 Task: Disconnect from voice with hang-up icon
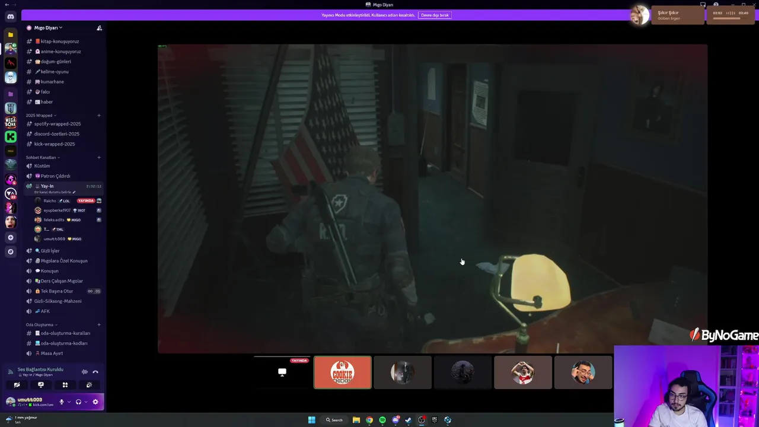pos(95,372)
